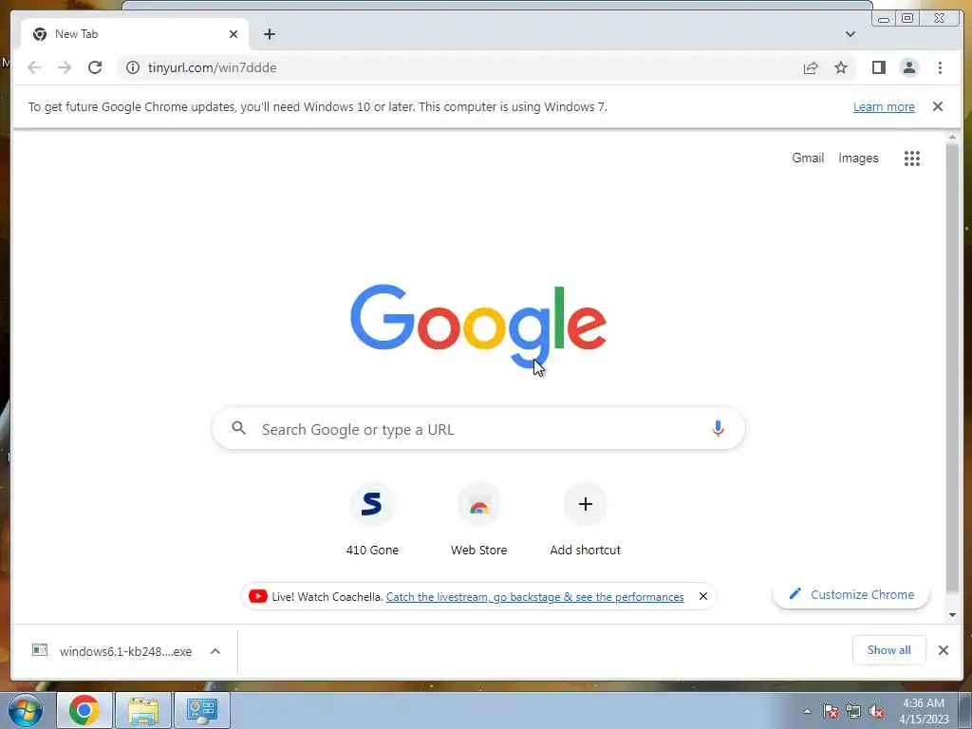The image size is (972, 729).
Task: Add a new shortcut tile
Action: (585, 519)
